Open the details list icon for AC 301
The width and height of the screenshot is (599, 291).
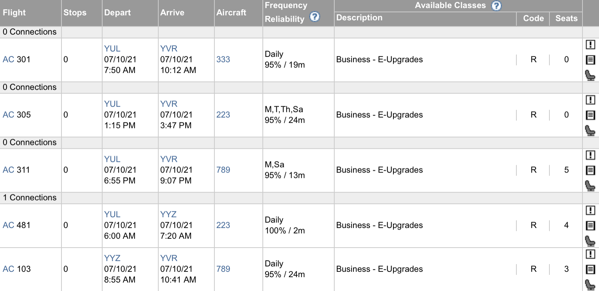[x=590, y=60]
